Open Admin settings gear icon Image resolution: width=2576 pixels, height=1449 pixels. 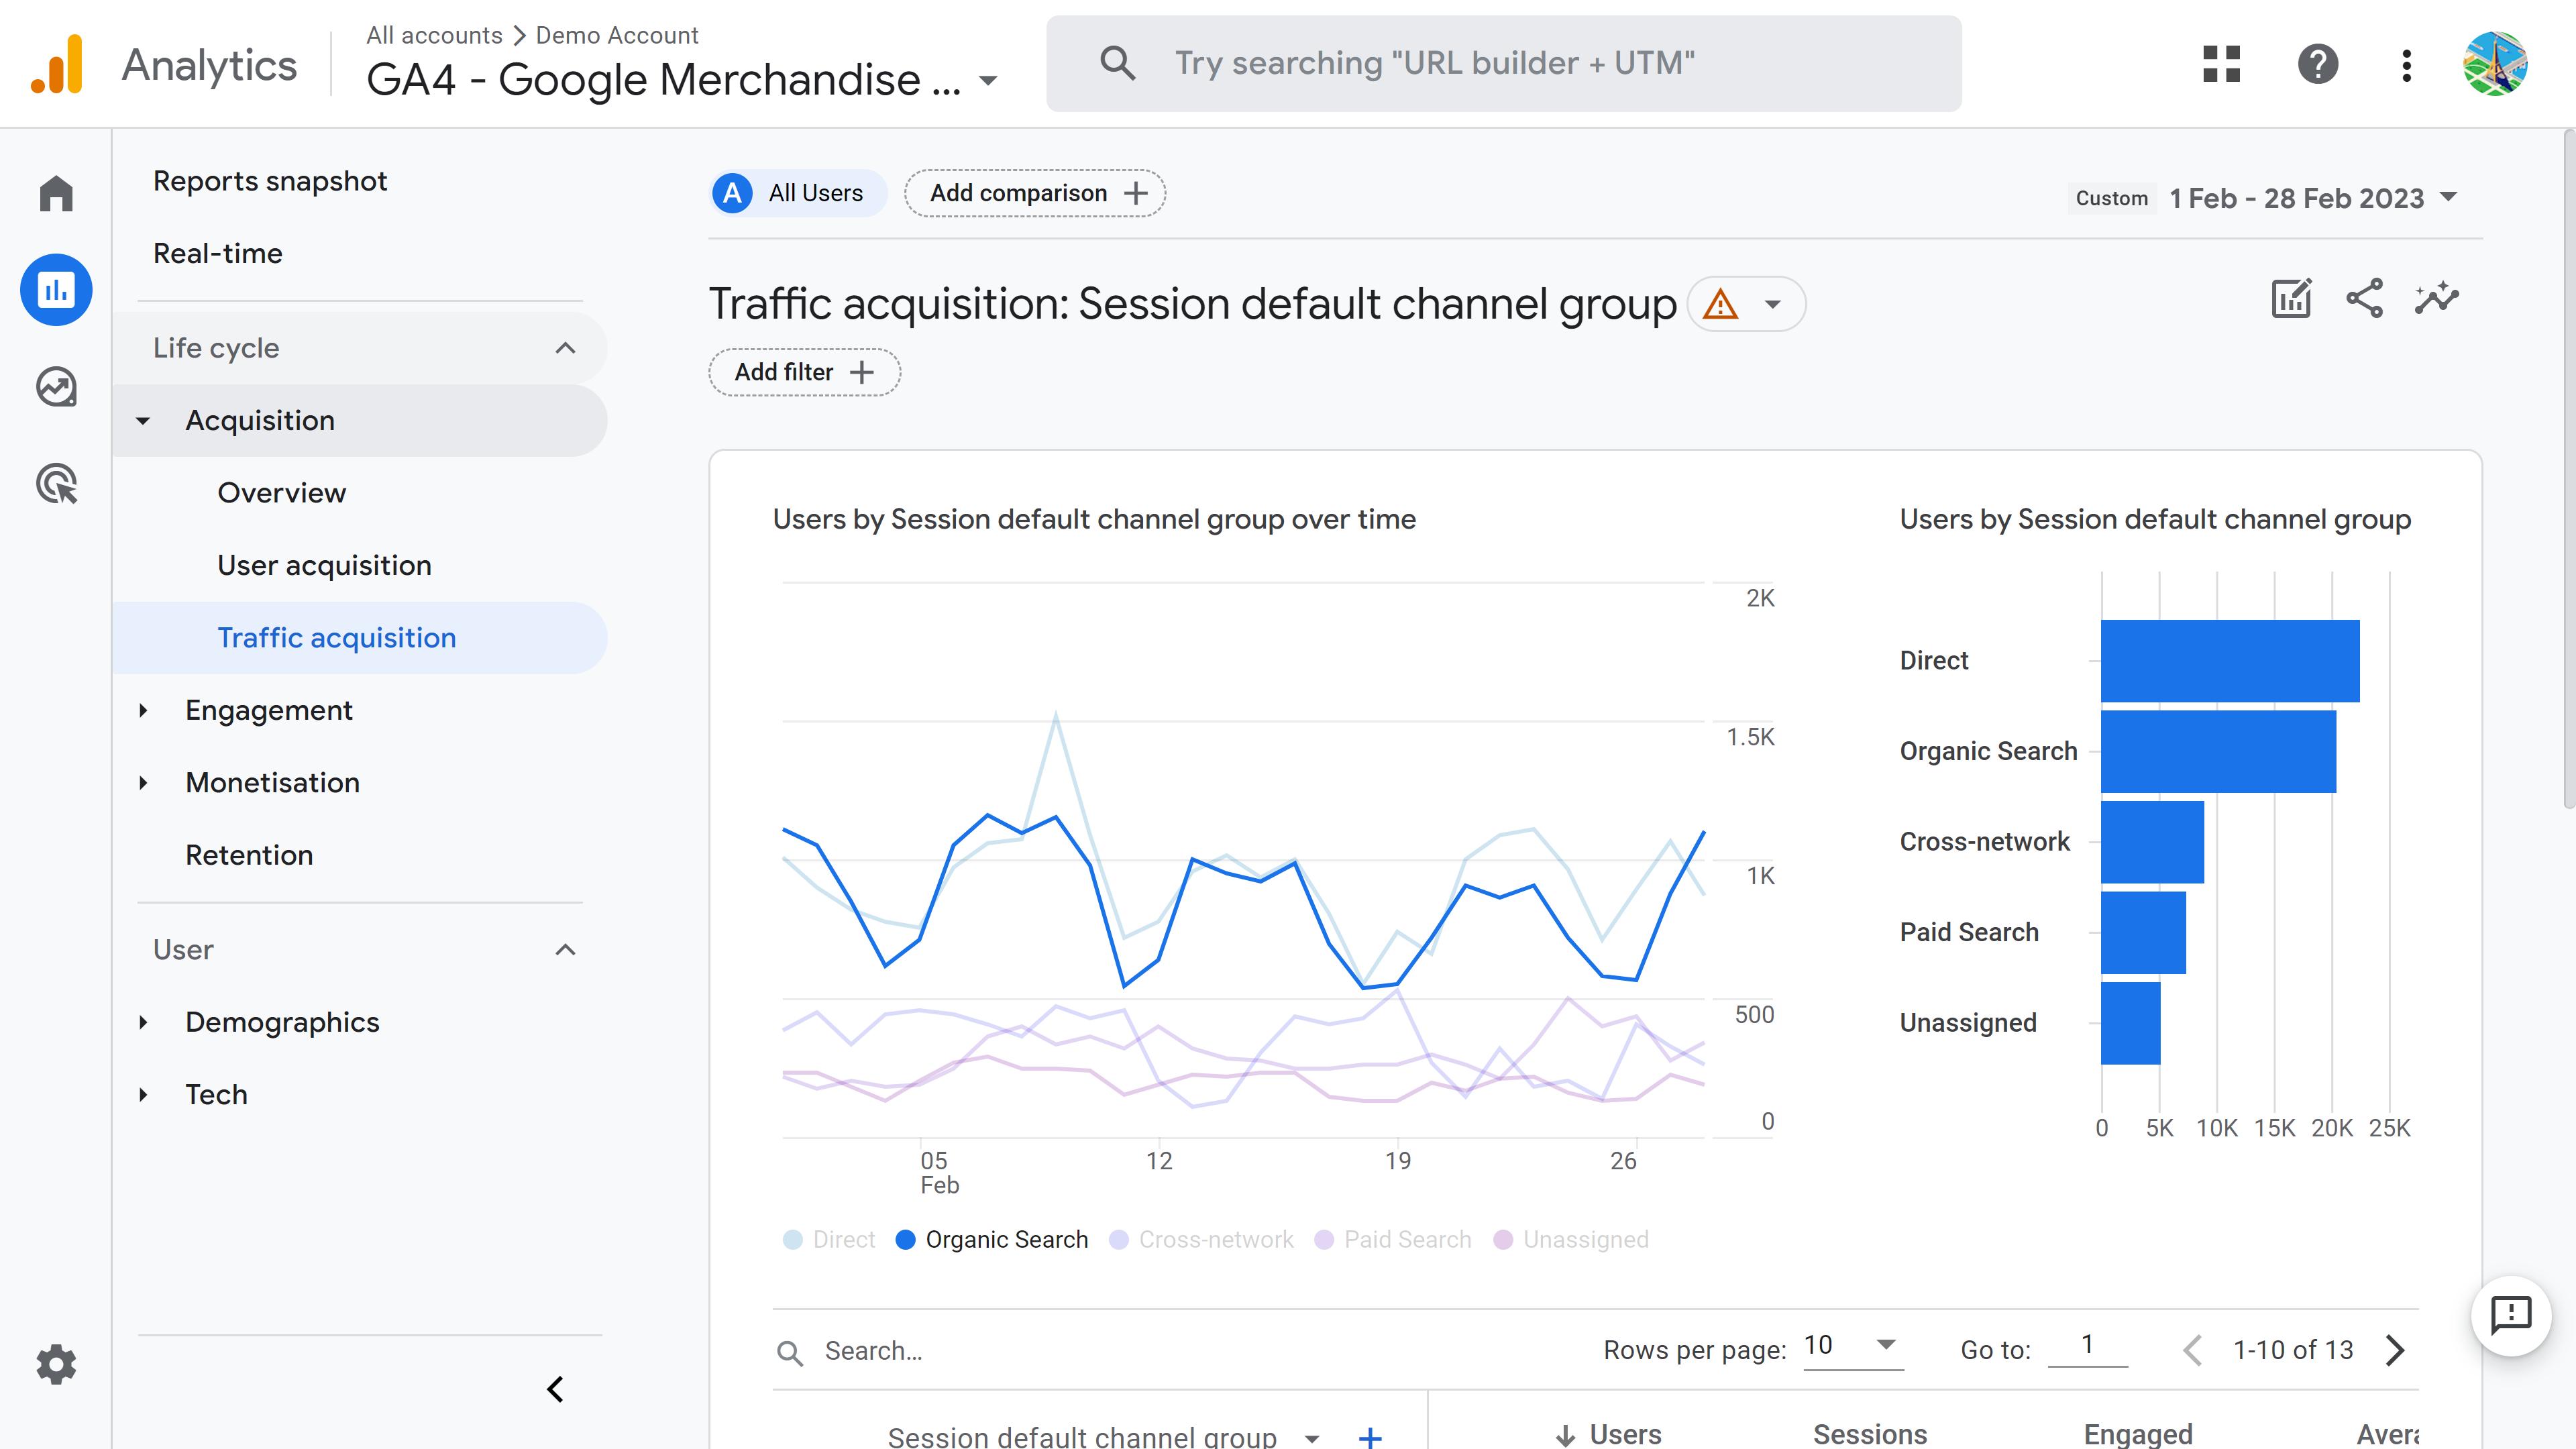56,1364
